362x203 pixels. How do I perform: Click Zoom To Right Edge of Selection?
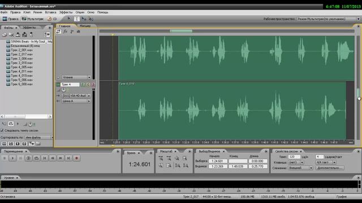pyautogui.click(x=169, y=165)
